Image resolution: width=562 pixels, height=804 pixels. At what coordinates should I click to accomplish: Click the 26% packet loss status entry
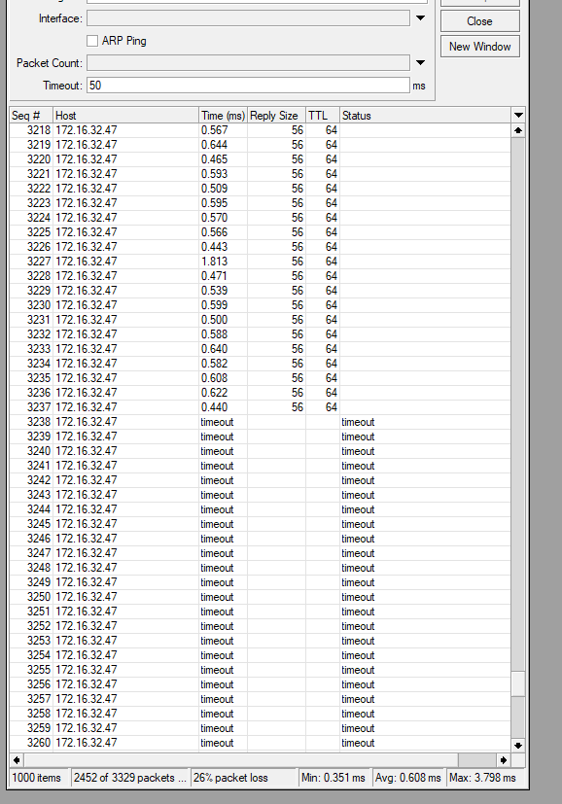point(245,778)
